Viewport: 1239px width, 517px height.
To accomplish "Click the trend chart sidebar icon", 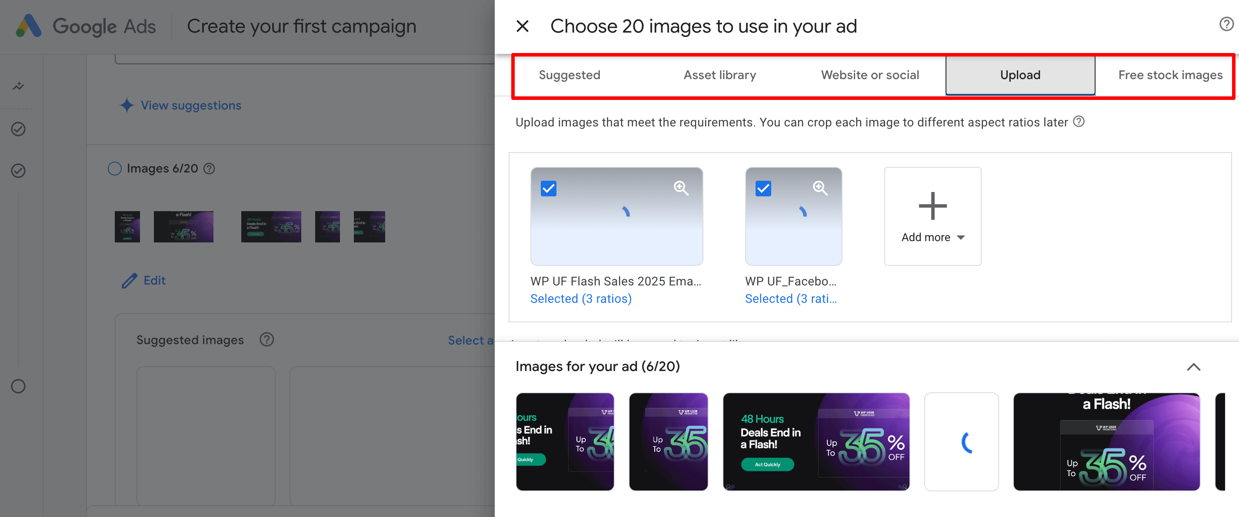I will coord(18,86).
